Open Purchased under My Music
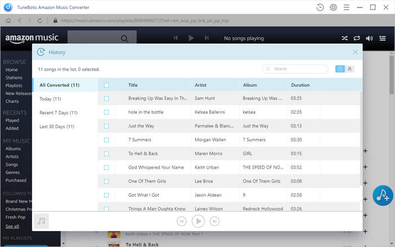Screen dimensions: 395x247 click(x=16, y=180)
